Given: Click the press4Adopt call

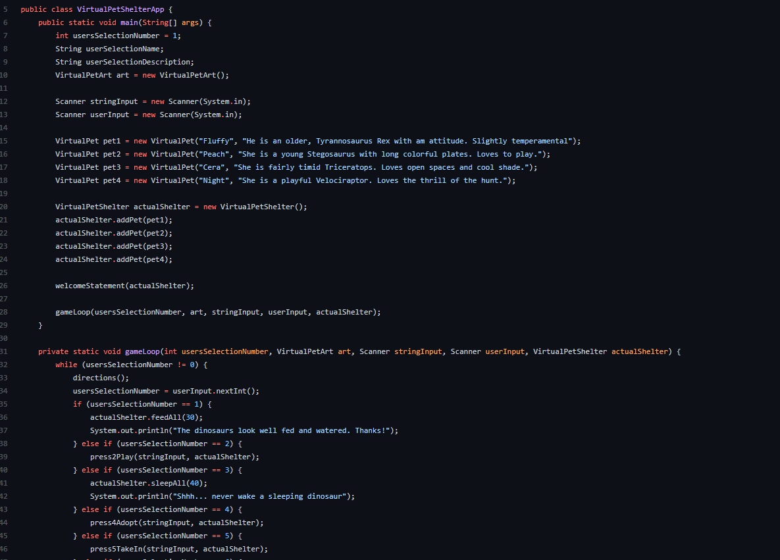Looking at the screenshot, I should coord(177,522).
